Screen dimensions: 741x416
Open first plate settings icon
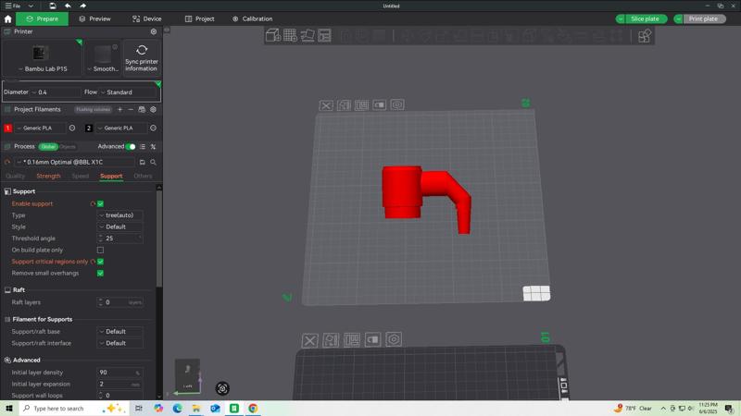pyautogui.click(x=397, y=104)
